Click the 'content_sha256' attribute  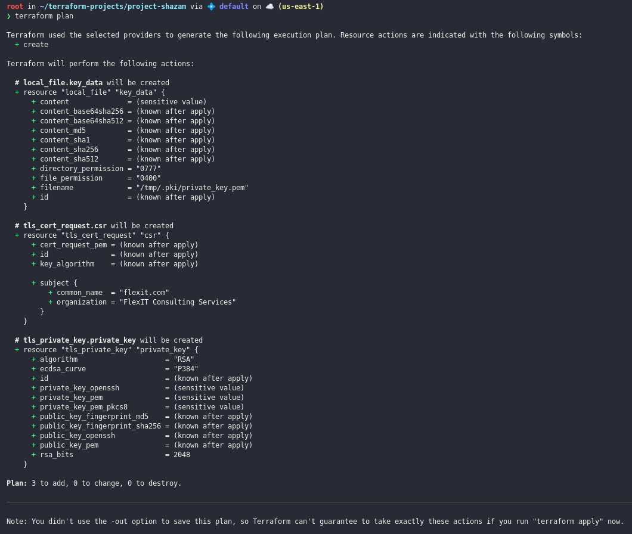click(69, 150)
